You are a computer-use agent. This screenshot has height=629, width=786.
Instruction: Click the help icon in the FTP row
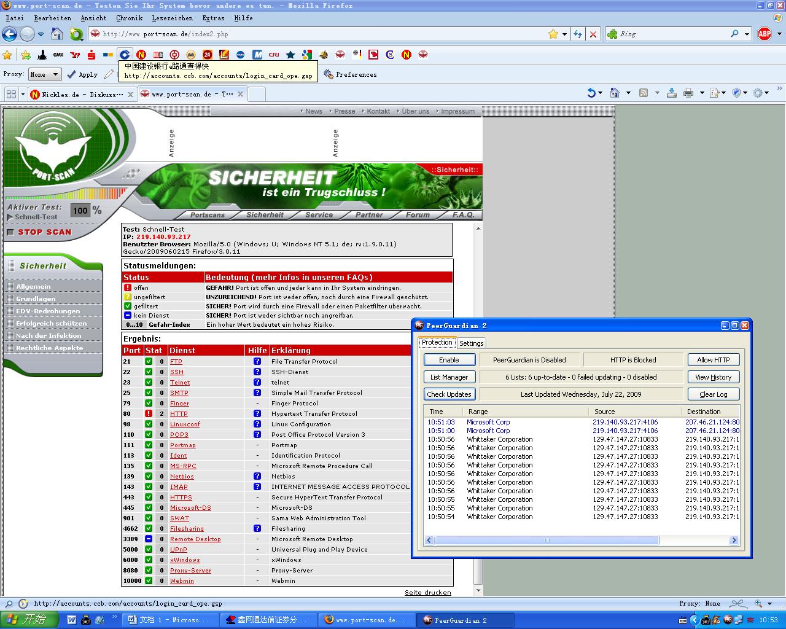tap(257, 362)
